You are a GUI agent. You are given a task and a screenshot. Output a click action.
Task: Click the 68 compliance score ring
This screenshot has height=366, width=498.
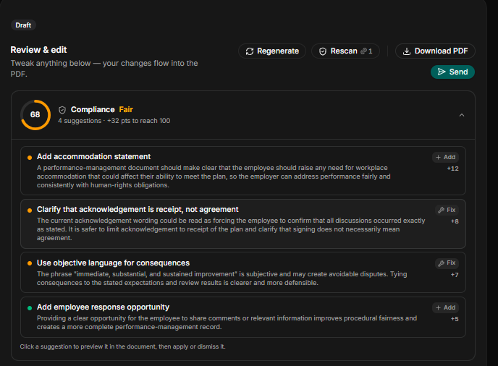pos(35,115)
